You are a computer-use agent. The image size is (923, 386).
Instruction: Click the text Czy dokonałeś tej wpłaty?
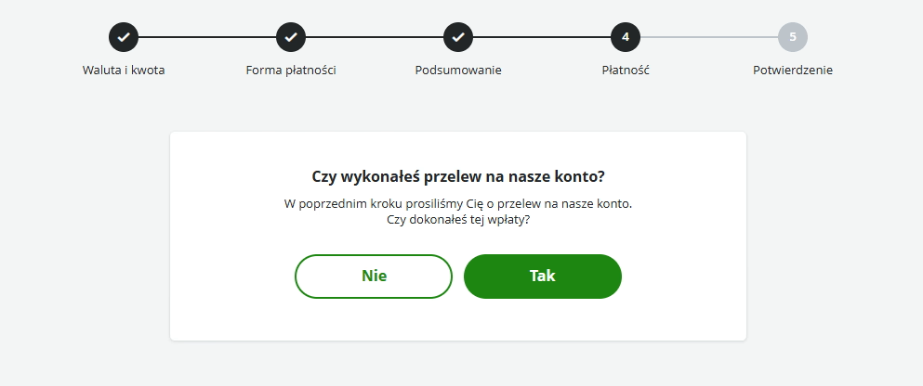click(x=458, y=220)
